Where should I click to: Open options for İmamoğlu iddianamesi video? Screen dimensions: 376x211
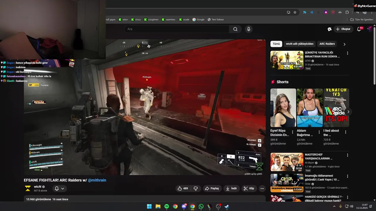[x=348, y=176]
